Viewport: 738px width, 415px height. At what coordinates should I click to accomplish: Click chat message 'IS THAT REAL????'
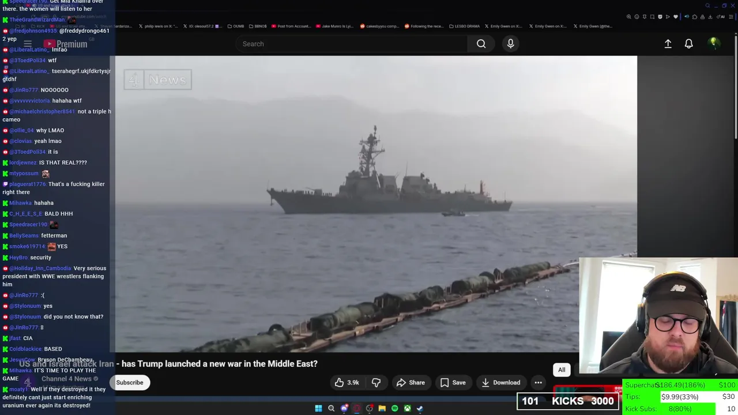click(x=63, y=163)
